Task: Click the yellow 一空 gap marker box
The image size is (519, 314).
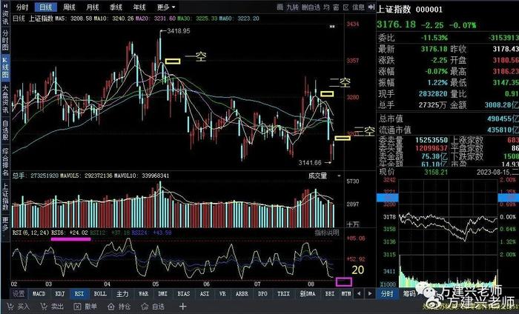Action: coord(172,60)
